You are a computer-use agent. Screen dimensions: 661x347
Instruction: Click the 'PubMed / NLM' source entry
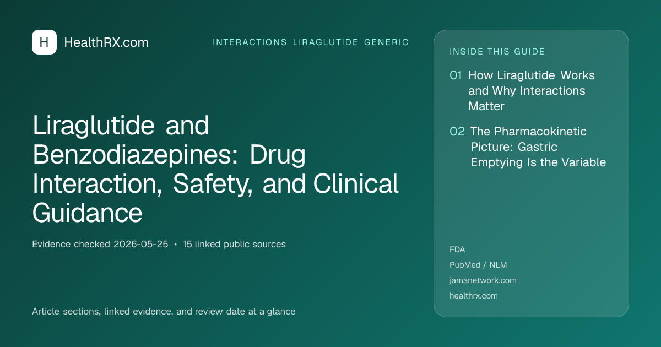pyautogui.click(x=478, y=265)
